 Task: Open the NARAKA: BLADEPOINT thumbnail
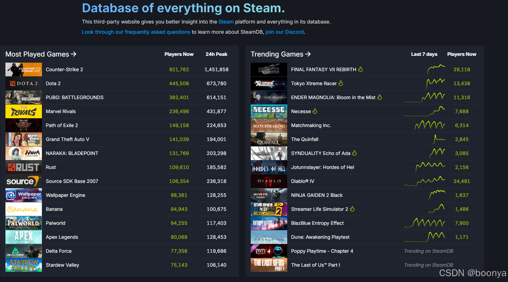(24, 153)
